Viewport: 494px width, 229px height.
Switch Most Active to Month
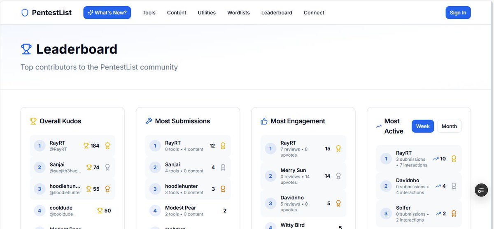pos(449,126)
